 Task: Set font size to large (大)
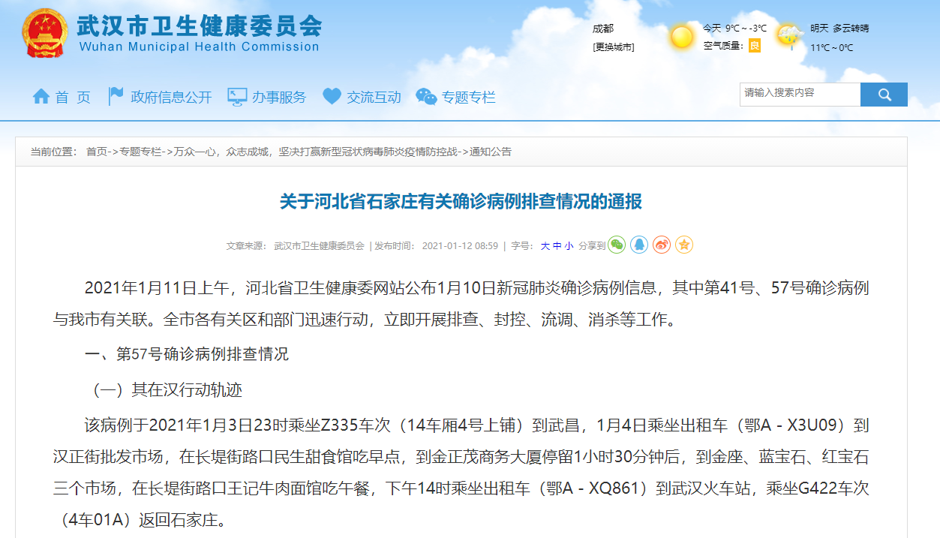click(x=545, y=246)
